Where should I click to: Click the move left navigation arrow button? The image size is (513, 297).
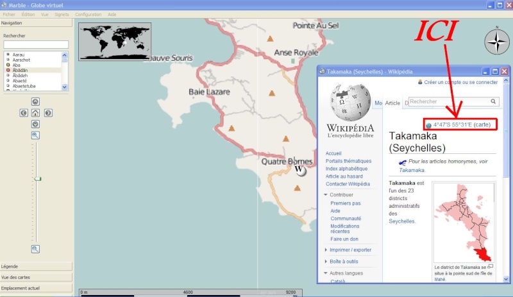click(24, 113)
